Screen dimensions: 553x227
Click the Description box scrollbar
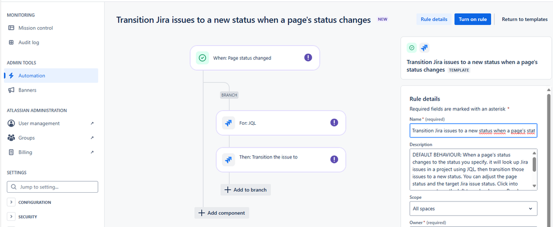pos(534,164)
